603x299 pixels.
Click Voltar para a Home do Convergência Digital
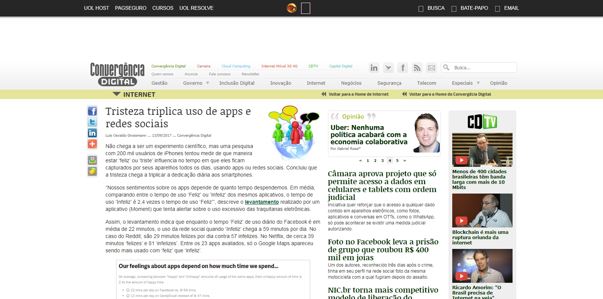[450, 94]
